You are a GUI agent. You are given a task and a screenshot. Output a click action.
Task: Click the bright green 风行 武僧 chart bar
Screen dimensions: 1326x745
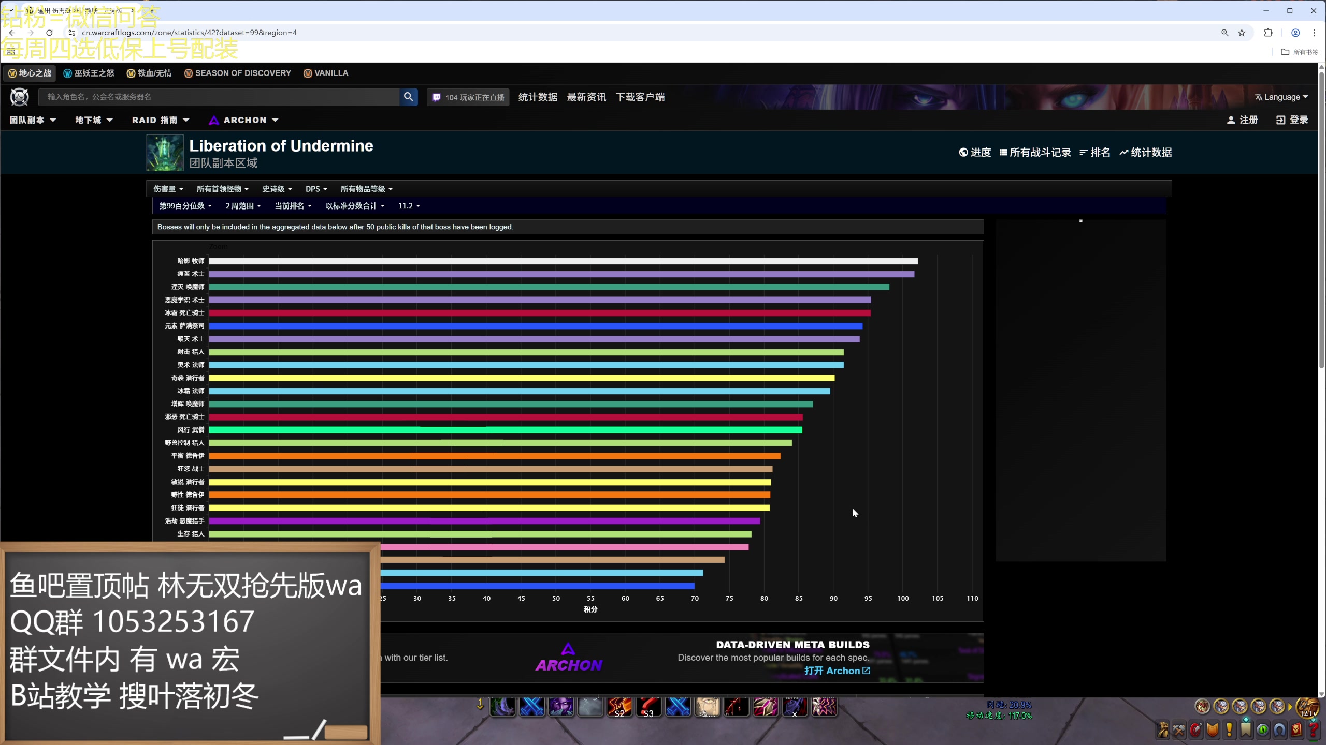[x=506, y=430]
